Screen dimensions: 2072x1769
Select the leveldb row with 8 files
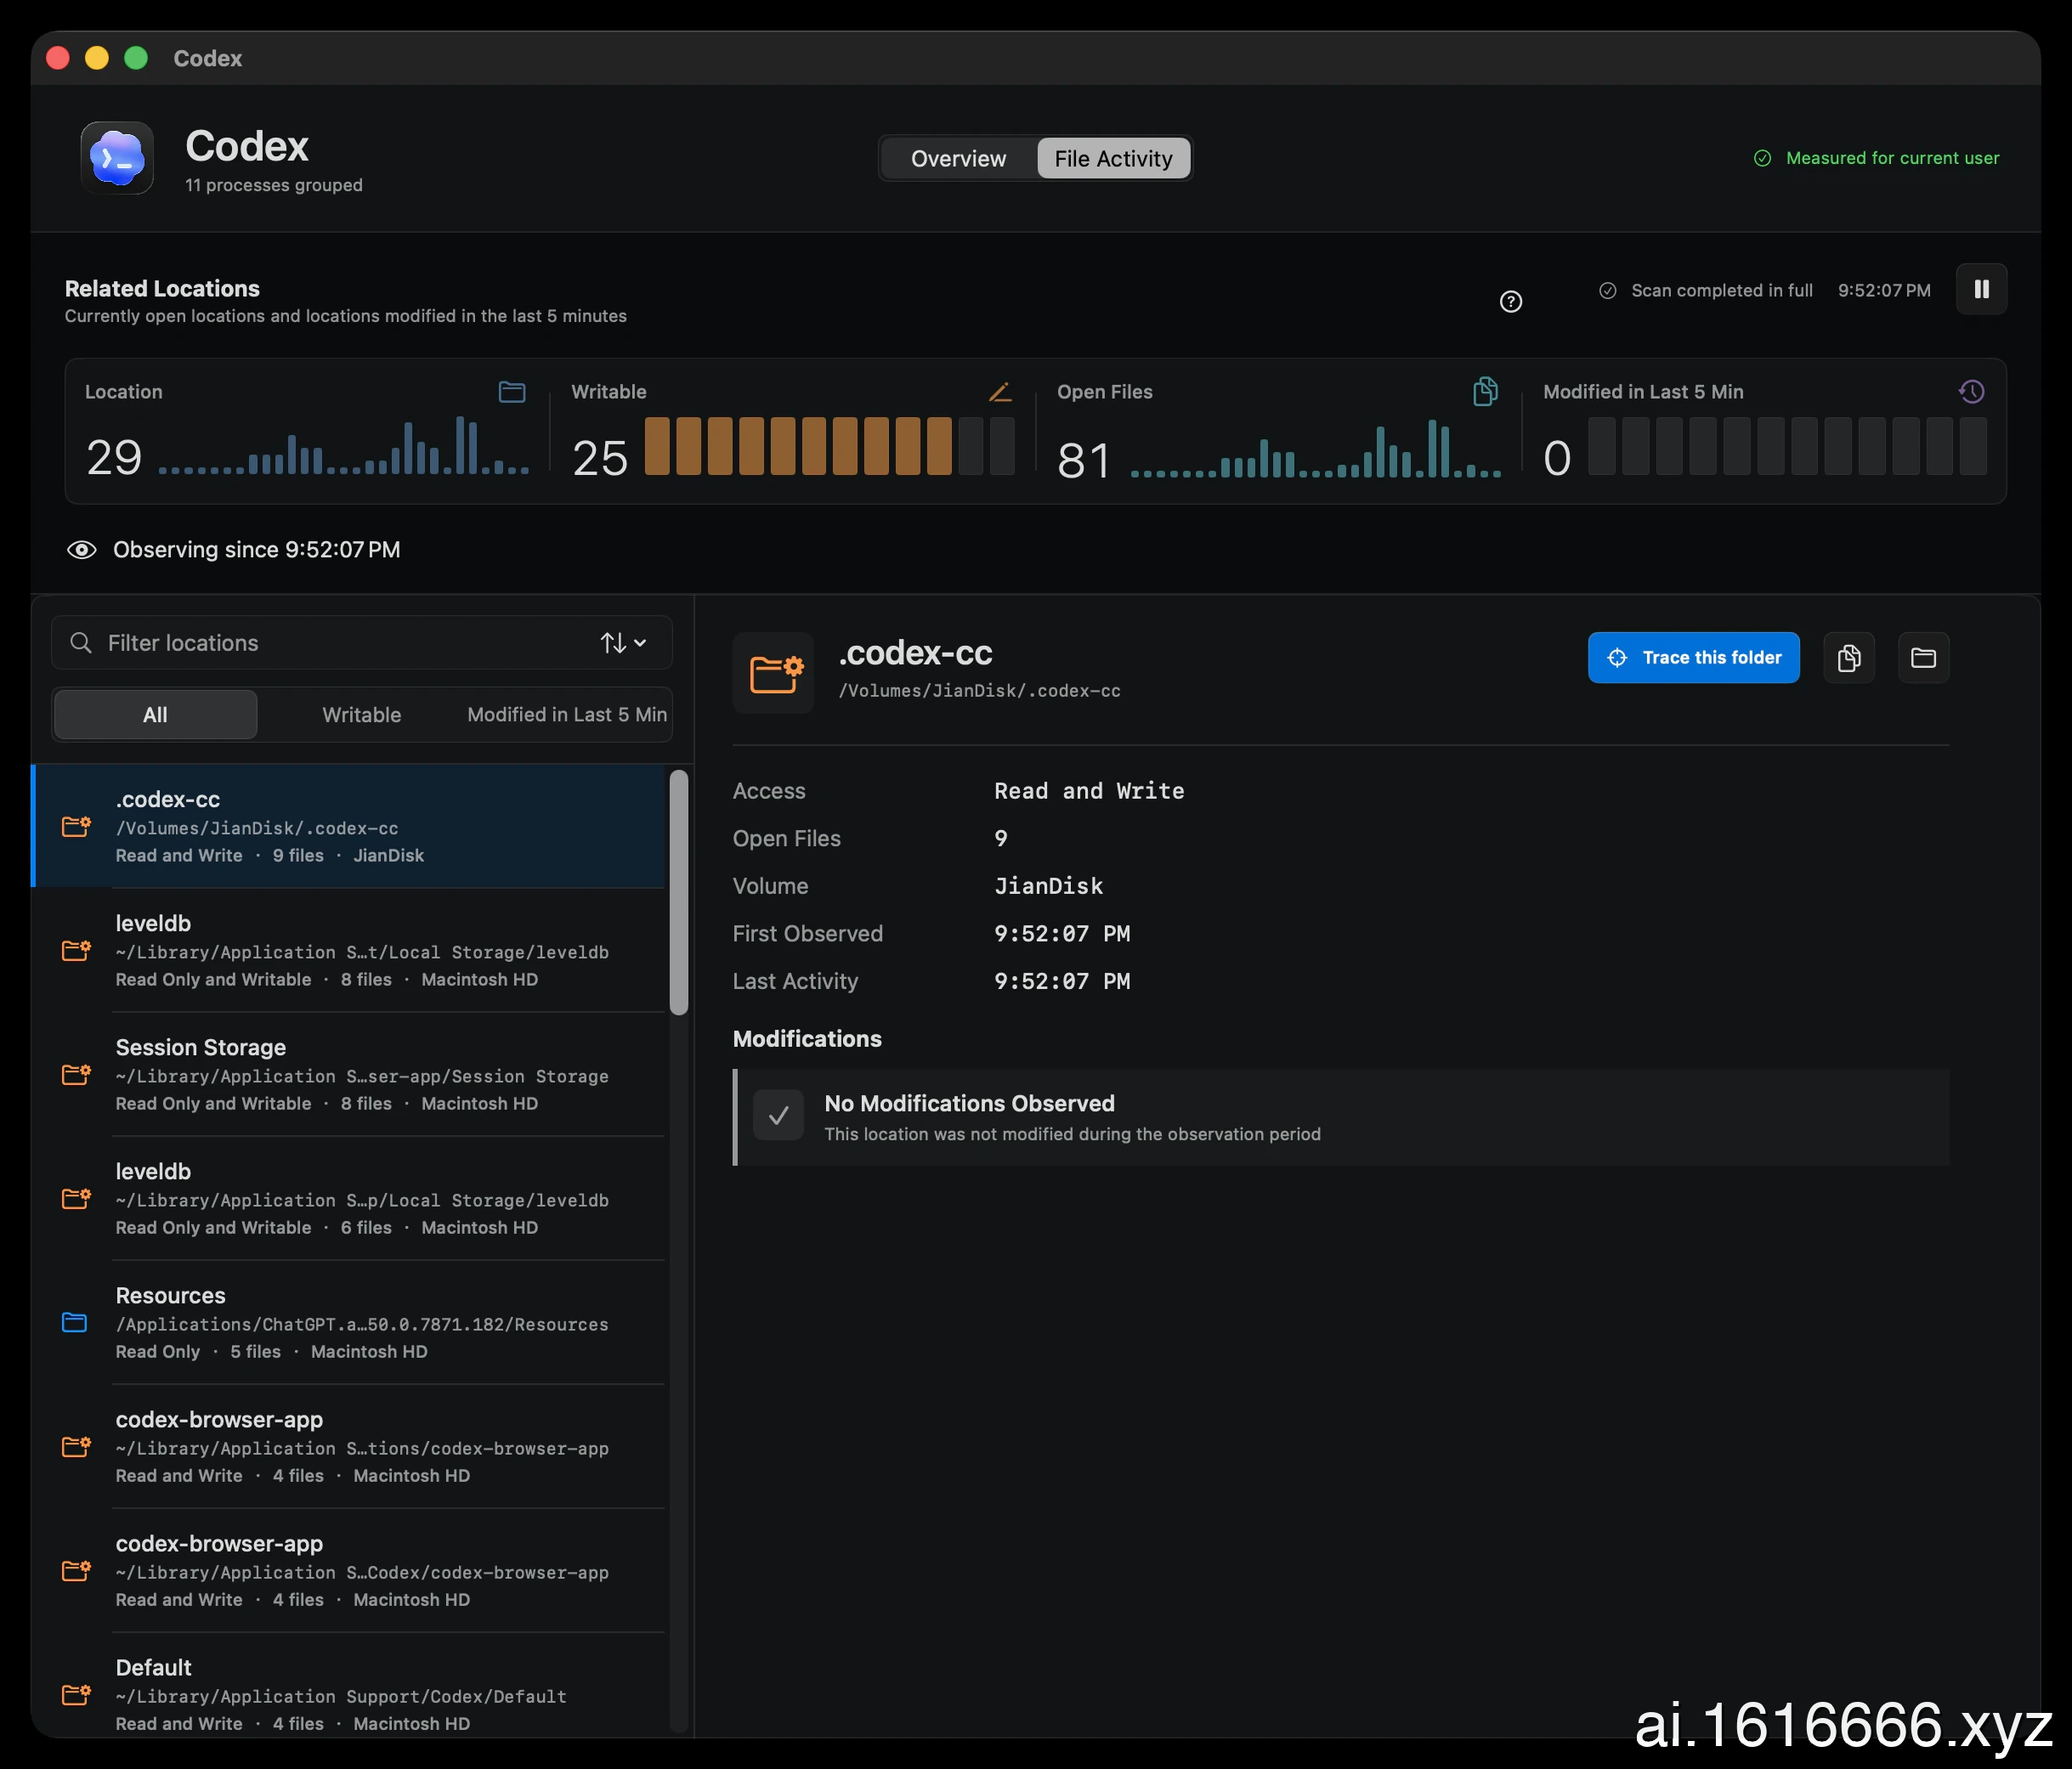[x=348, y=951]
